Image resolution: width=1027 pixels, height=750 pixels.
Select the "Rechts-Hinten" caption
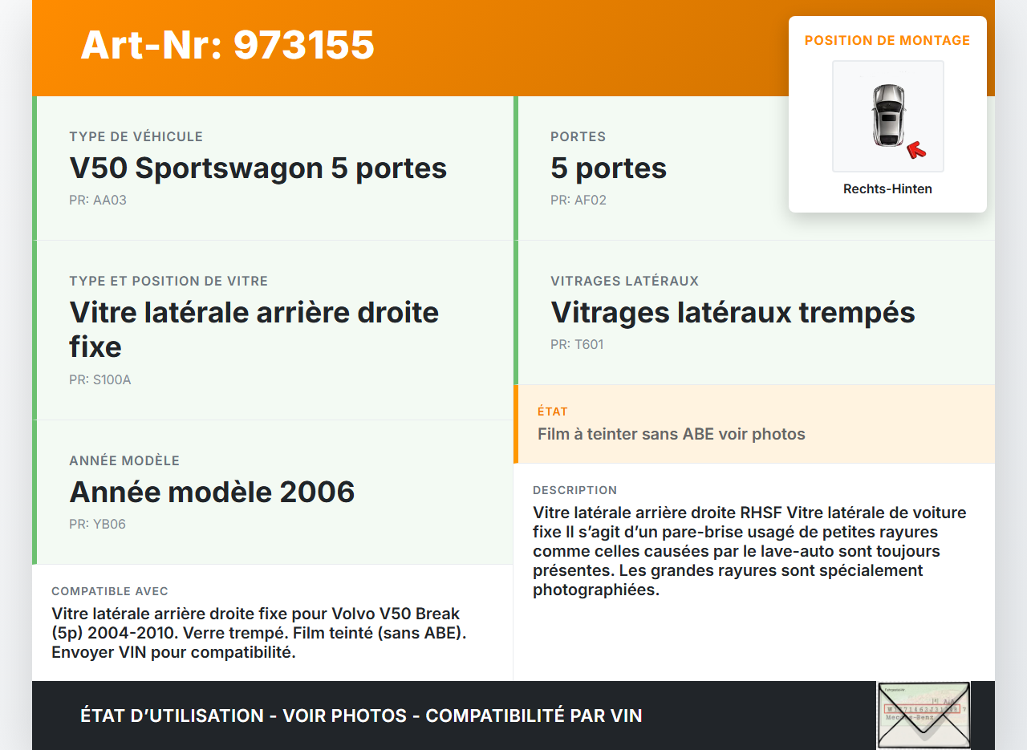(887, 189)
